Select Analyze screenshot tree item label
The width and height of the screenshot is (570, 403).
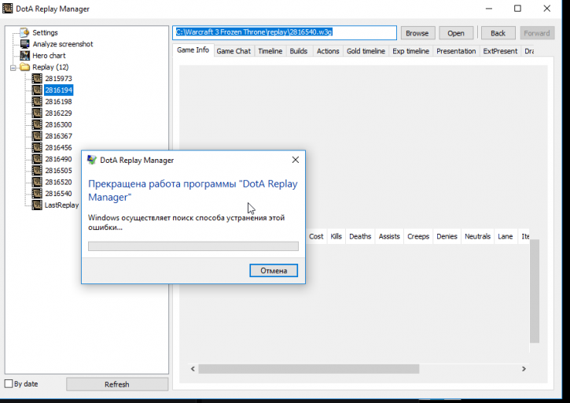pos(63,44)
